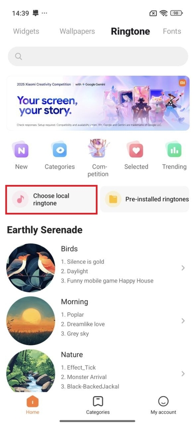This screenshot has height=425, width=196.
Task: Open the Competition trophy icon
Action: click(98, 149)
